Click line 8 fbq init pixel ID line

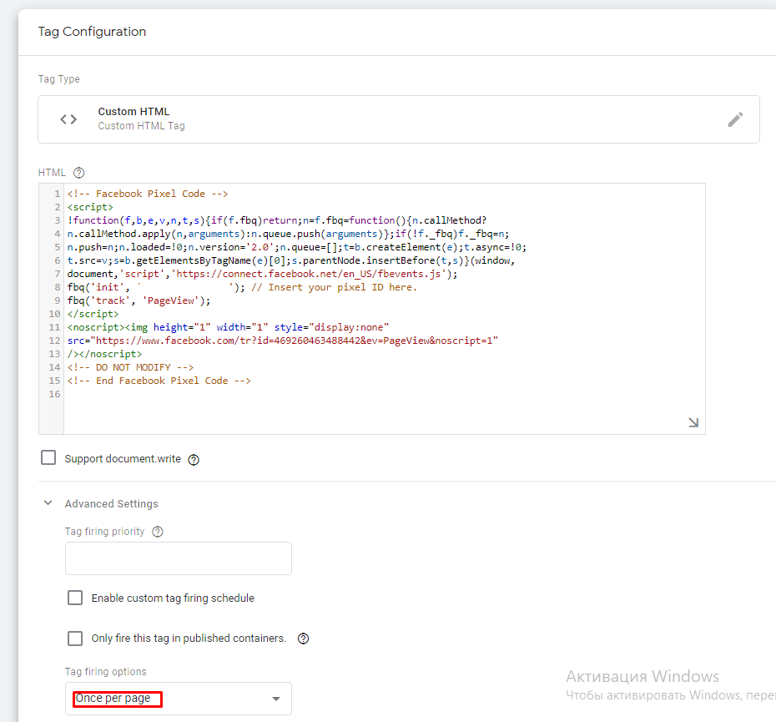click(242, 287)
